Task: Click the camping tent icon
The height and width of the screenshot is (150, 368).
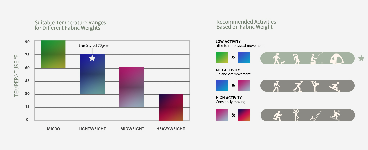Action: [337, 59]
